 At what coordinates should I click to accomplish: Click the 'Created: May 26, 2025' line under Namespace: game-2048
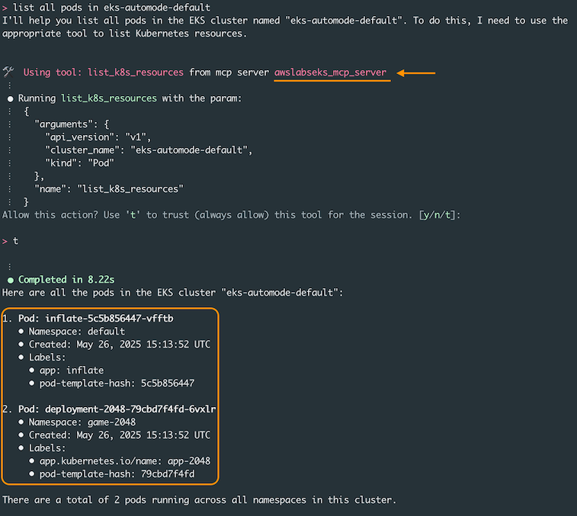(120, 435)
